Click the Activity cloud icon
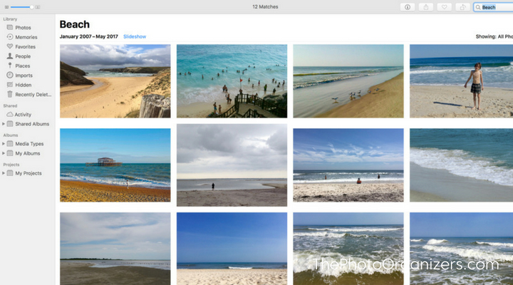 (x=10, y=114)
